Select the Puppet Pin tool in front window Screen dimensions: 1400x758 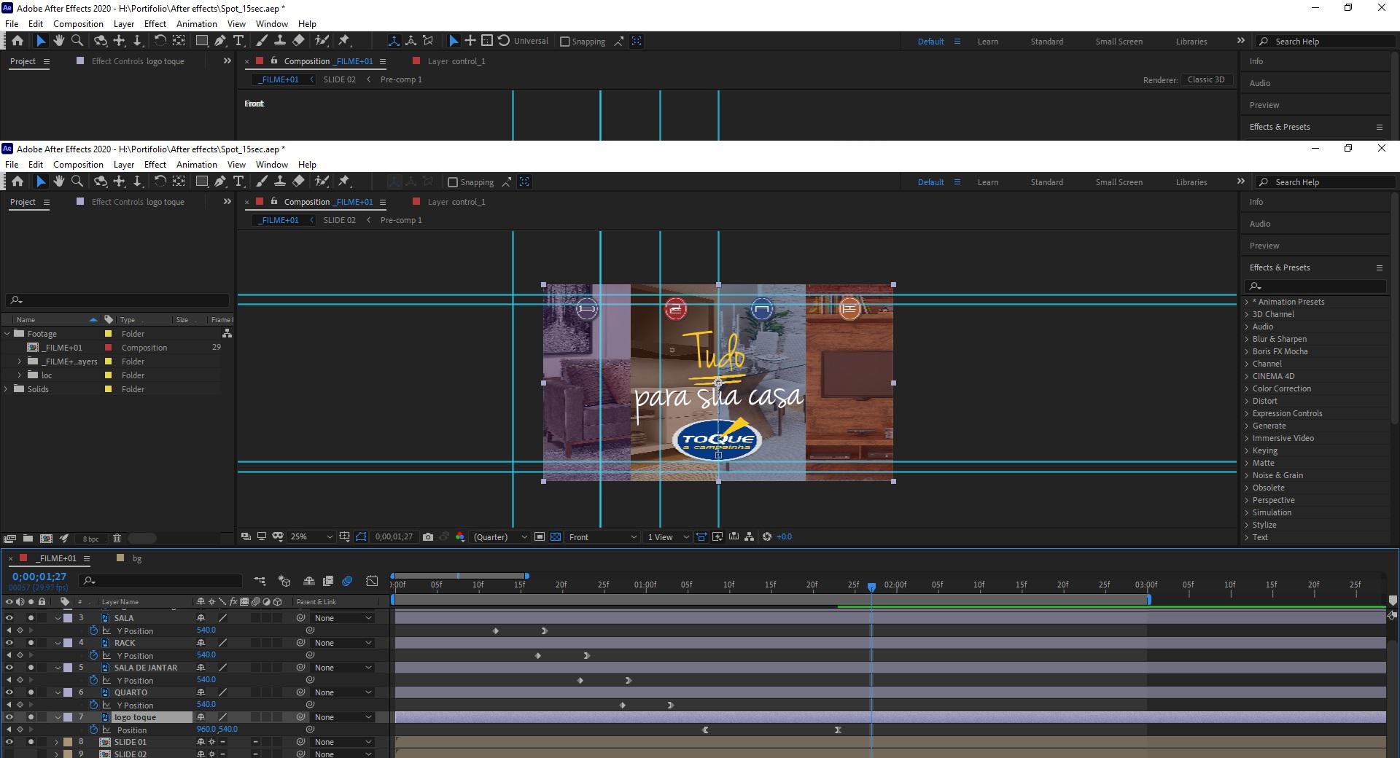[344, 181]
